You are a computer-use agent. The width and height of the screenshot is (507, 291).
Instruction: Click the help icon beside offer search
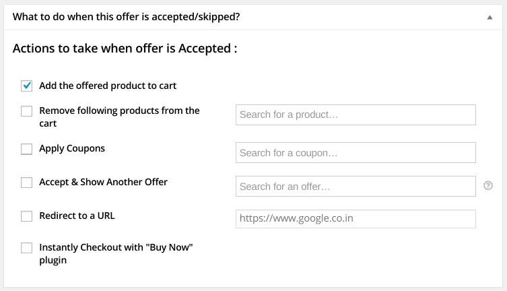(488, 186)
